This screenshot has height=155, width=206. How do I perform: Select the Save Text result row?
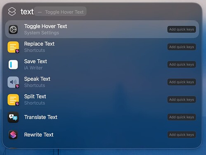tap(102, 64)
